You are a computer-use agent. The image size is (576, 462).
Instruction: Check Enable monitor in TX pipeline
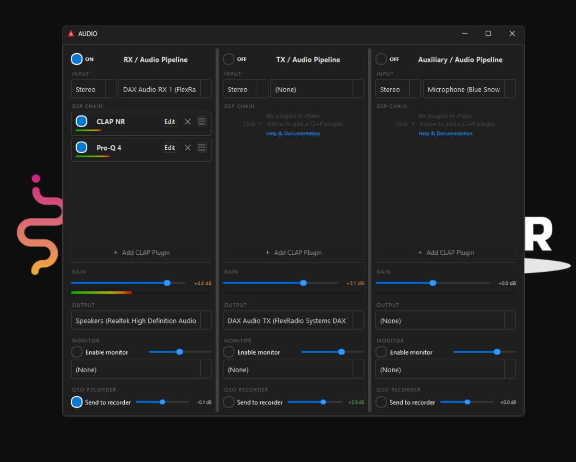pyautogui.click(x=229, y=352)
